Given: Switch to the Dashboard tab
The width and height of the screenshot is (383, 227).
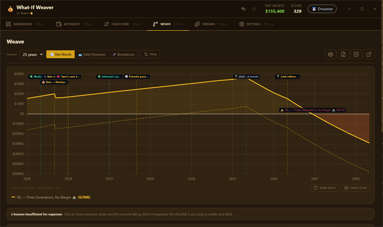Looking at the screenshot, I should [x=25, y=24].
